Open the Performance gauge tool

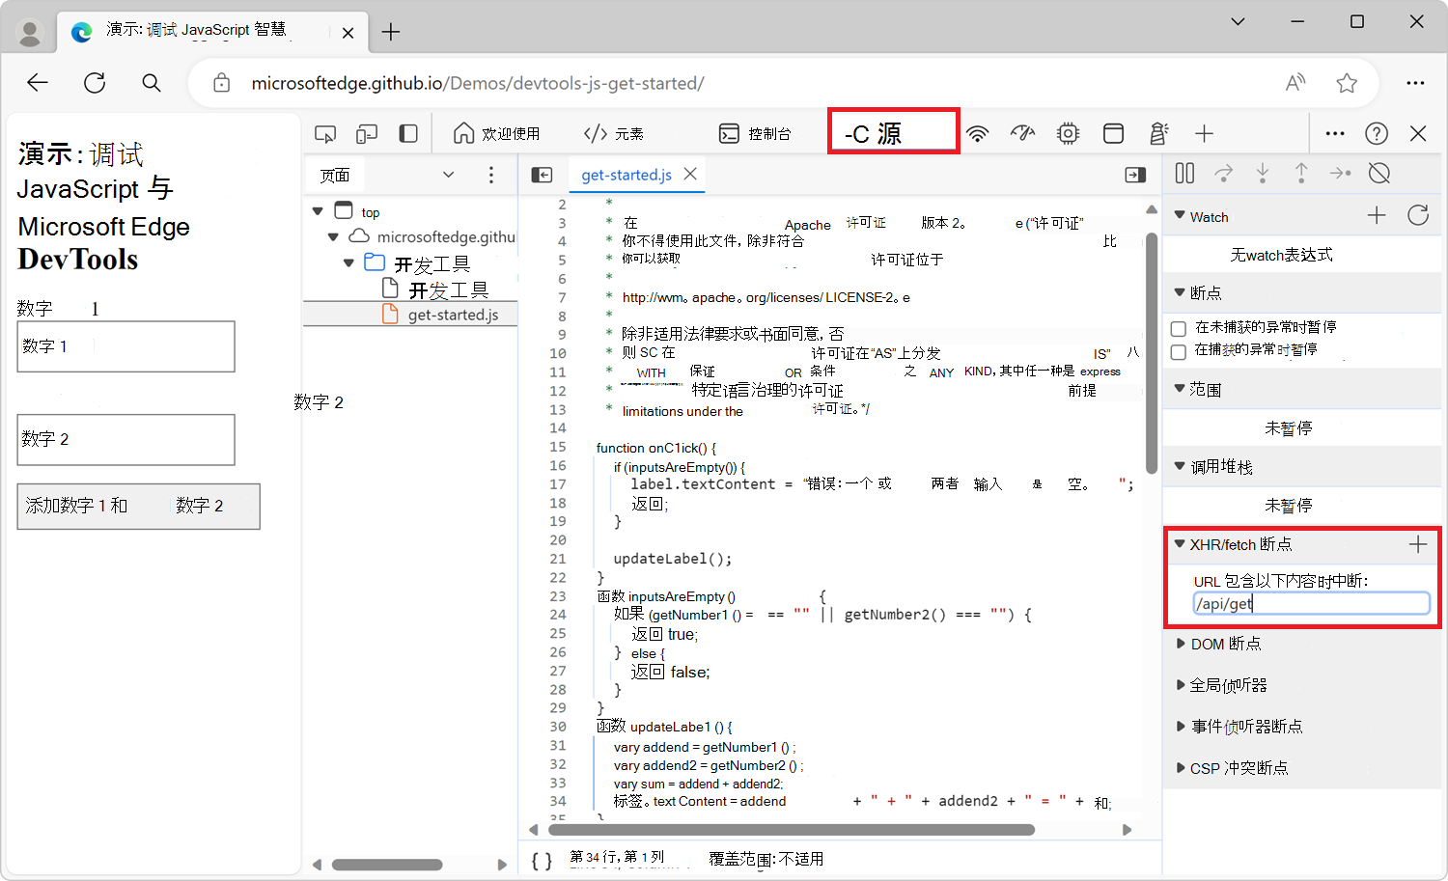tap(1022, 133)
